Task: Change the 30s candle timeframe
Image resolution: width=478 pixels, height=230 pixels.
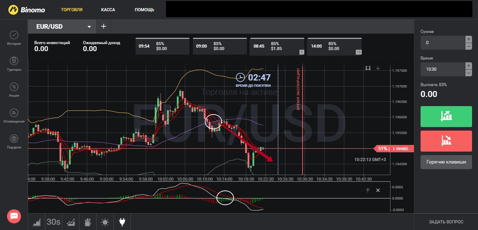Action: pyautogui.click(x=54, y=222)
